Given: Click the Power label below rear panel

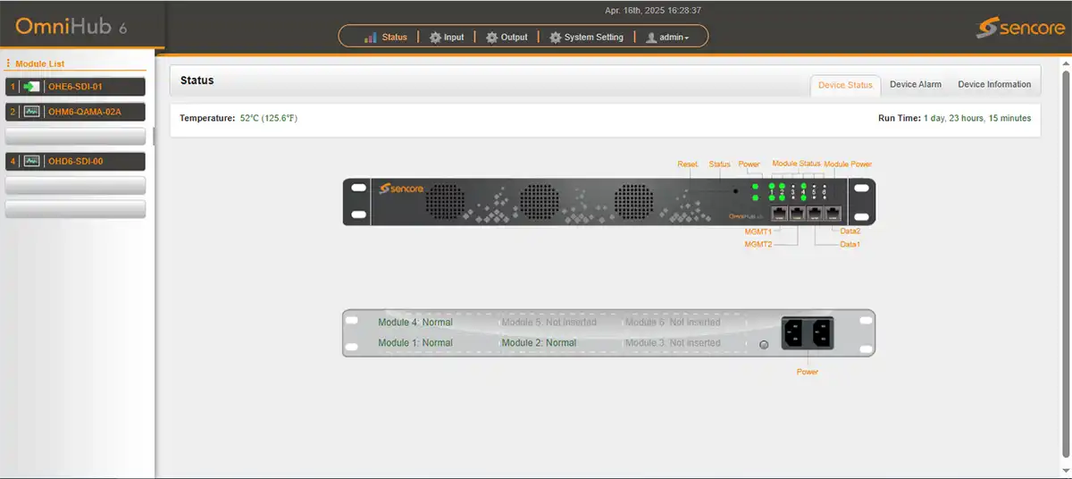Looking at the screenshot, I should (808, 371).
